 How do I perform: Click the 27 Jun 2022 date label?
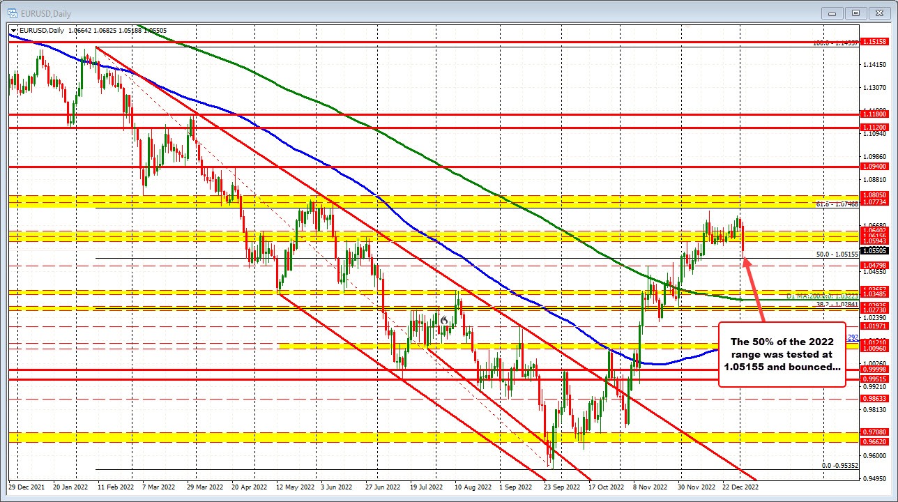point(382,487)
